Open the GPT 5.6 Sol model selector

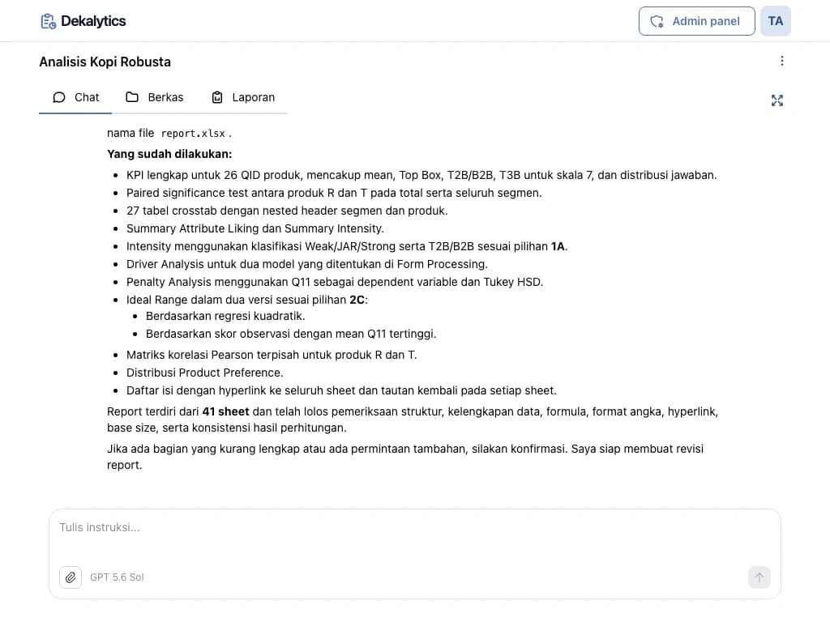click(117, 577)
